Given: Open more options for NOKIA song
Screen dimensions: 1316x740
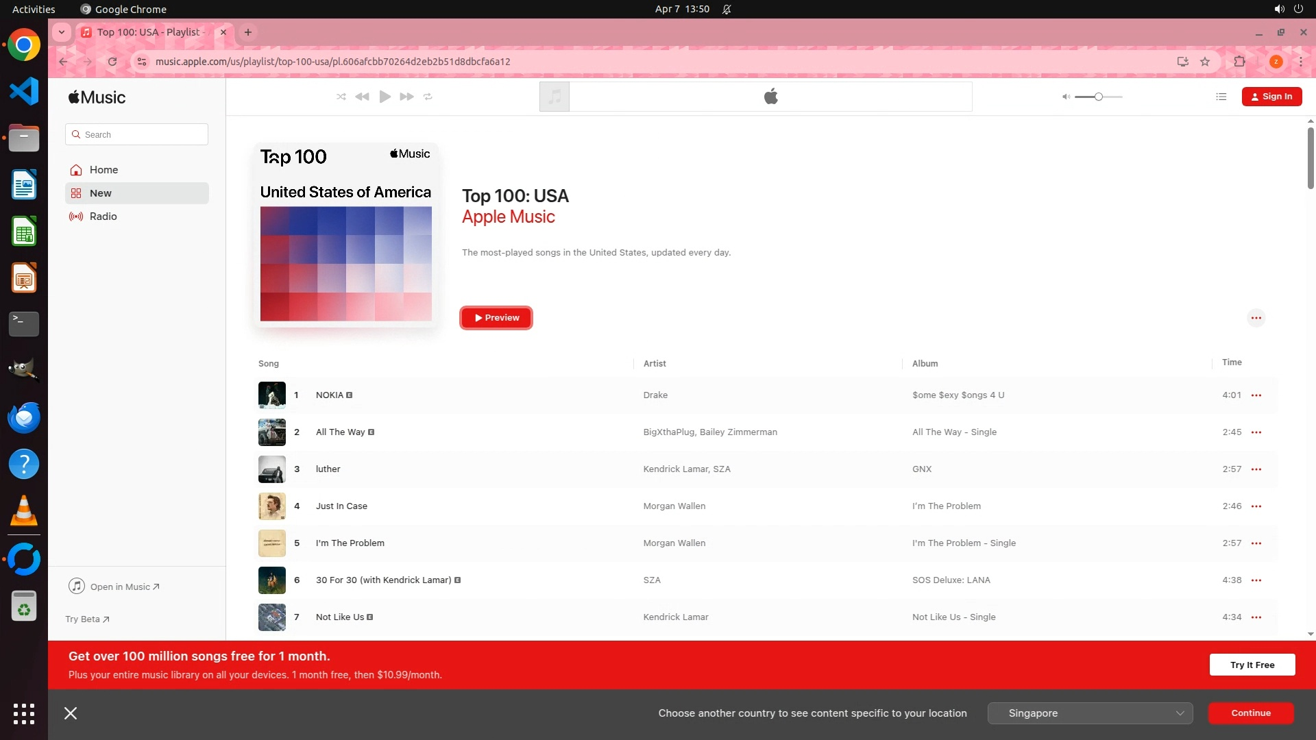Looking at the screenshot, I should click(x=1256, y=395).
